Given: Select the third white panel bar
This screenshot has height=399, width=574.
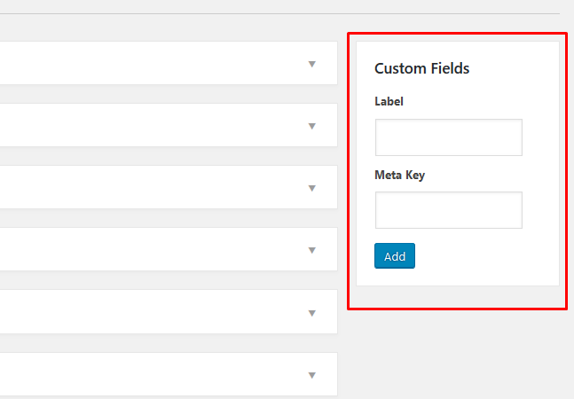Looking at the screenshot, I should tap(169, 187).
